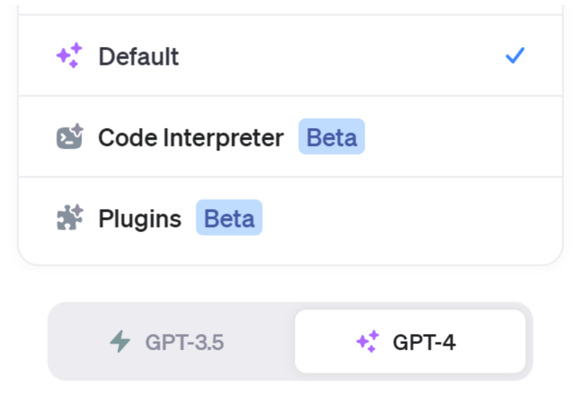The image size is (582, 402).
Task: Click the Plugins puzzle piece icon
Action: 70,218
